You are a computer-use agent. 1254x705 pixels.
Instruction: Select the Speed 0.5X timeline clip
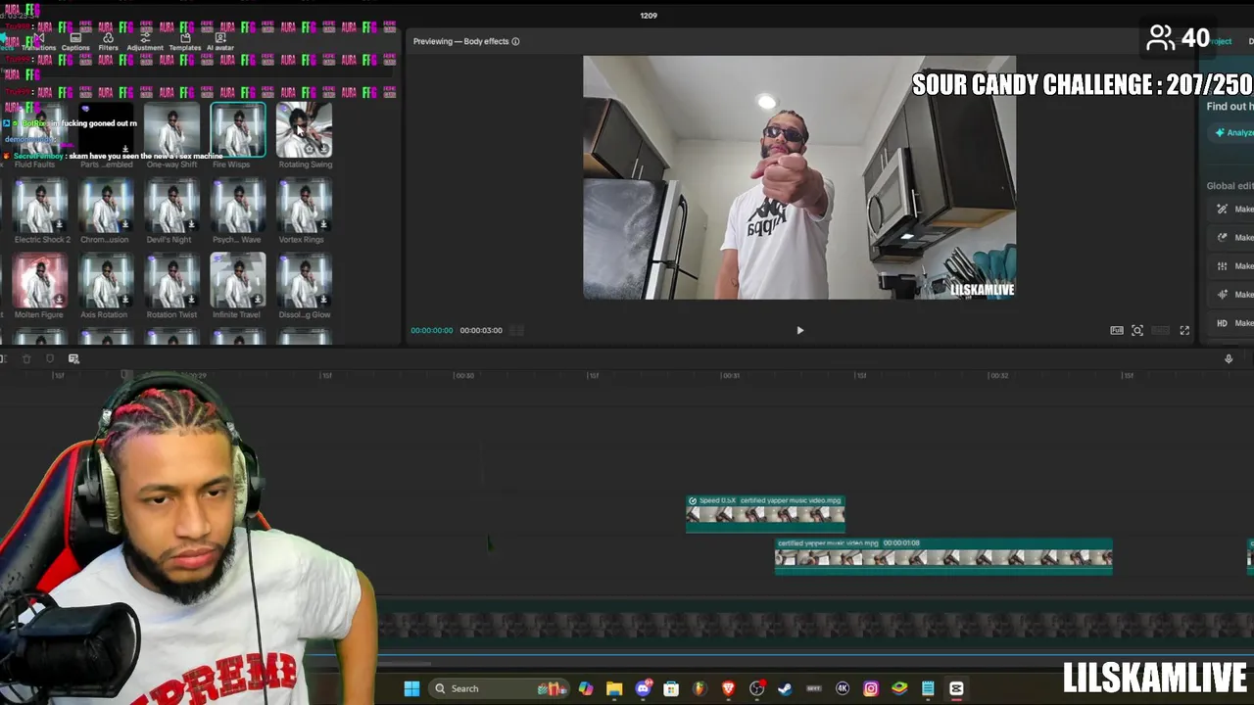(765, 513)
